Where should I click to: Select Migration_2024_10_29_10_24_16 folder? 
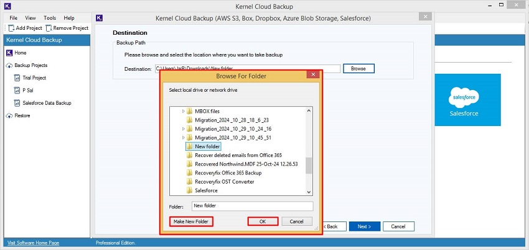coord(233,128)
